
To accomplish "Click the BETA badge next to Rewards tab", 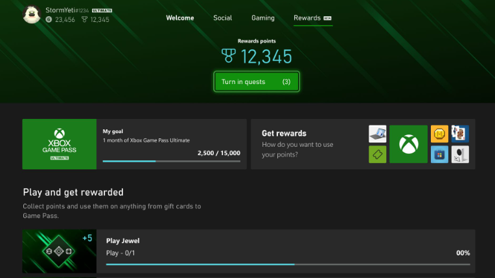I will 327,18.
